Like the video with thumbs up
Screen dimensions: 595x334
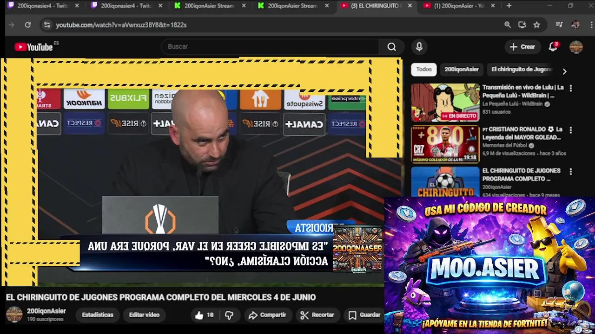coord(204,315)
